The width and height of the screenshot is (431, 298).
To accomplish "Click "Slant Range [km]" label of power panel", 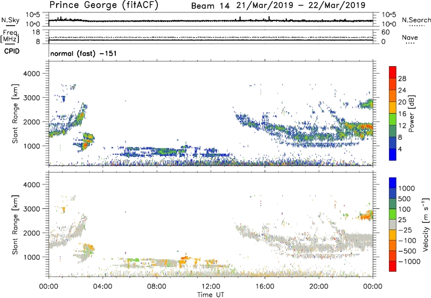I will (x=15, y=113).
